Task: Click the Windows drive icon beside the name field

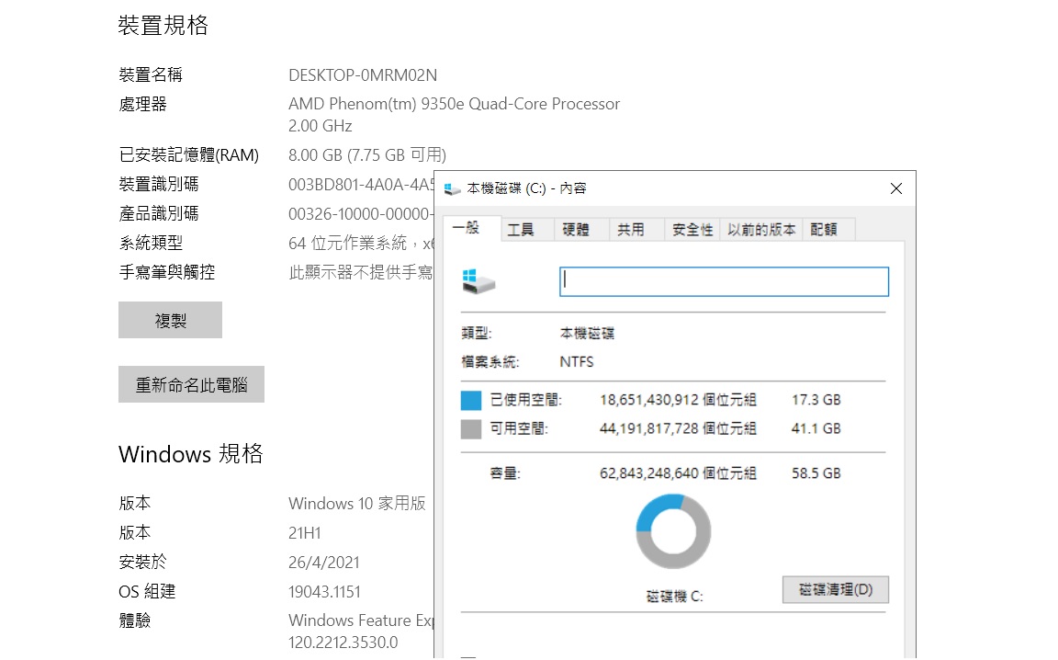Action: tap(478, 280)
